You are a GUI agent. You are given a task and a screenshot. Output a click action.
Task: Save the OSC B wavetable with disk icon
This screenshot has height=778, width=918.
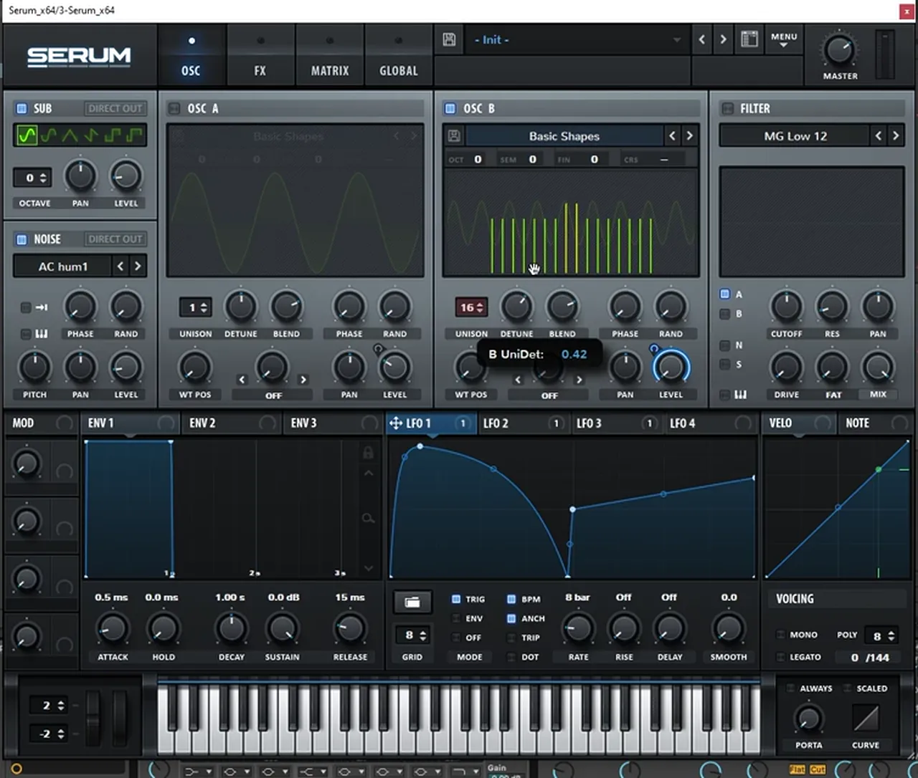coord(454,135)
